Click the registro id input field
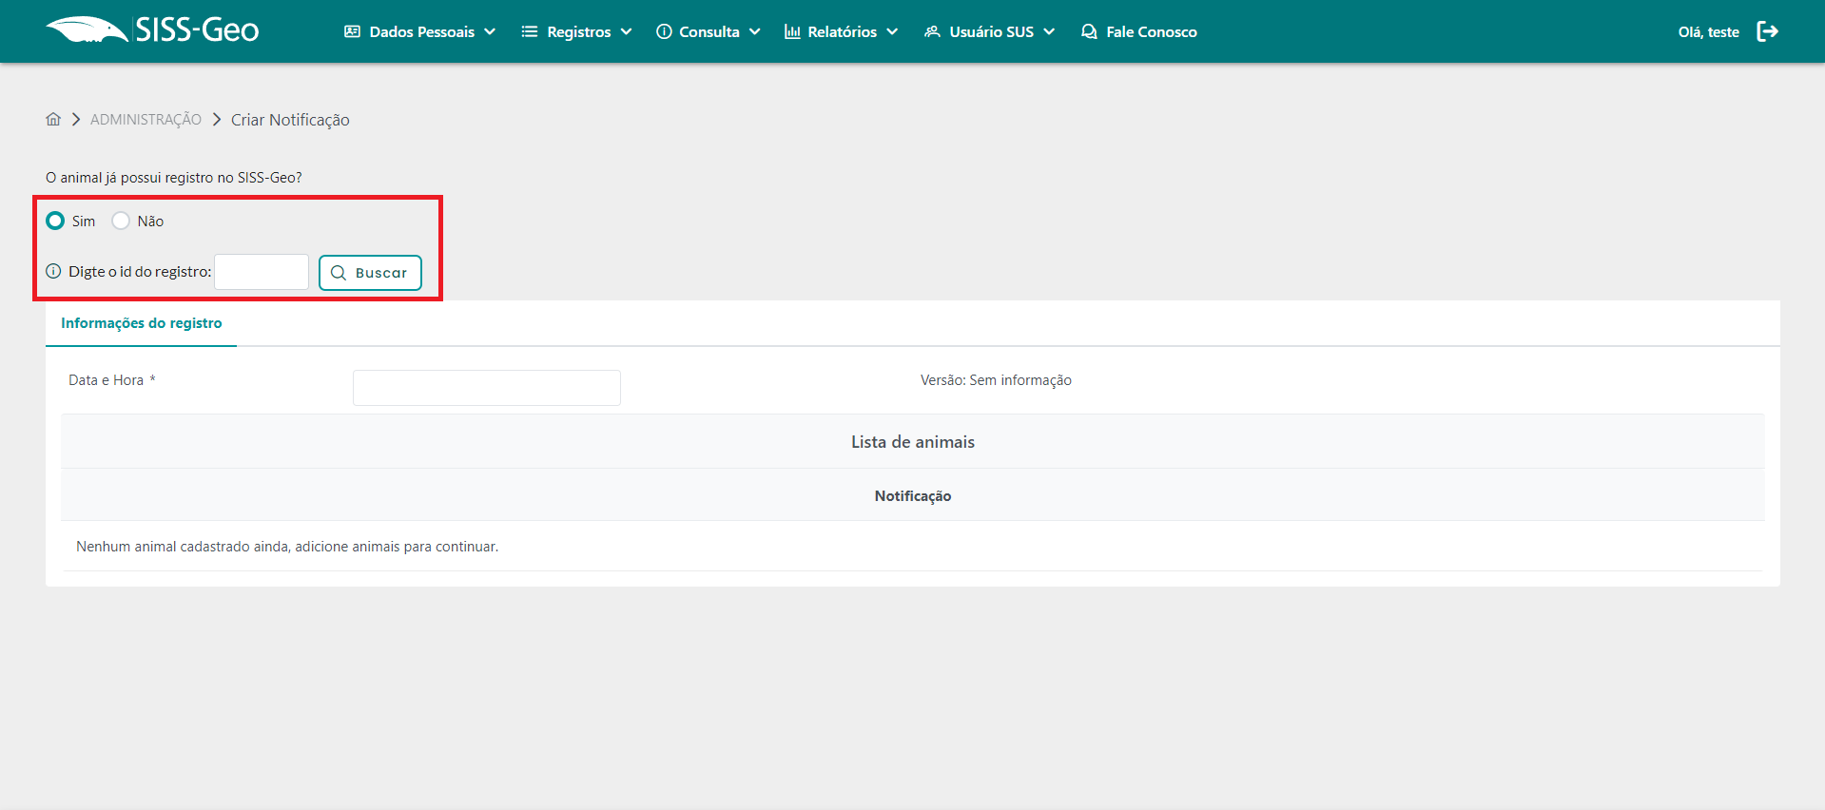Viewport: 1825px width, 810px height. (x=262, y=272)
